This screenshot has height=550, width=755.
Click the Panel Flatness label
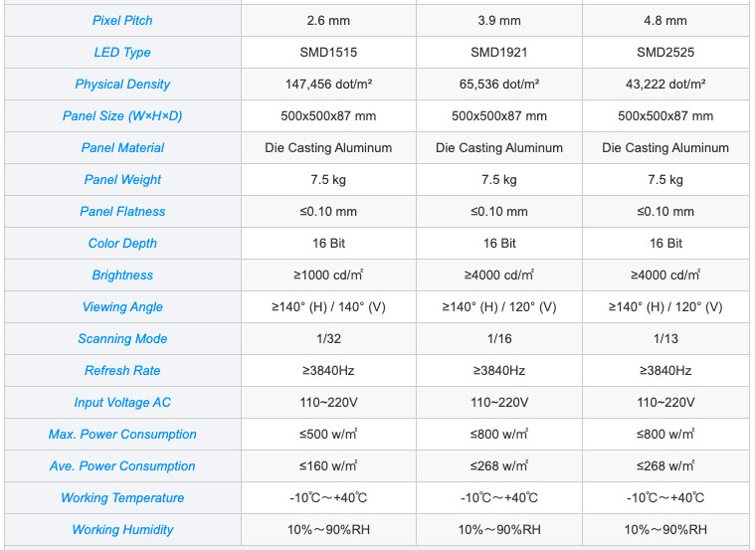(122, 212)
